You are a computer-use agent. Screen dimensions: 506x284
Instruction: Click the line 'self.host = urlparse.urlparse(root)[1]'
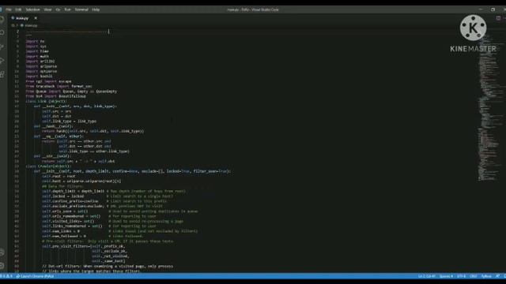click(81, 181)
